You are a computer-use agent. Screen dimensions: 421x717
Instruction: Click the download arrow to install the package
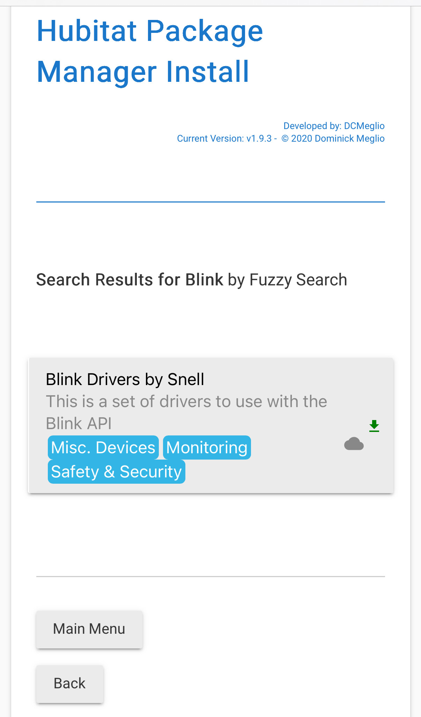374,426
